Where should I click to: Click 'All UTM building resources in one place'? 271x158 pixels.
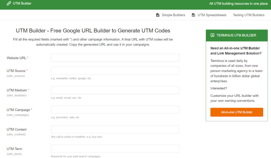pyautogui.click(x=238, y=4)
